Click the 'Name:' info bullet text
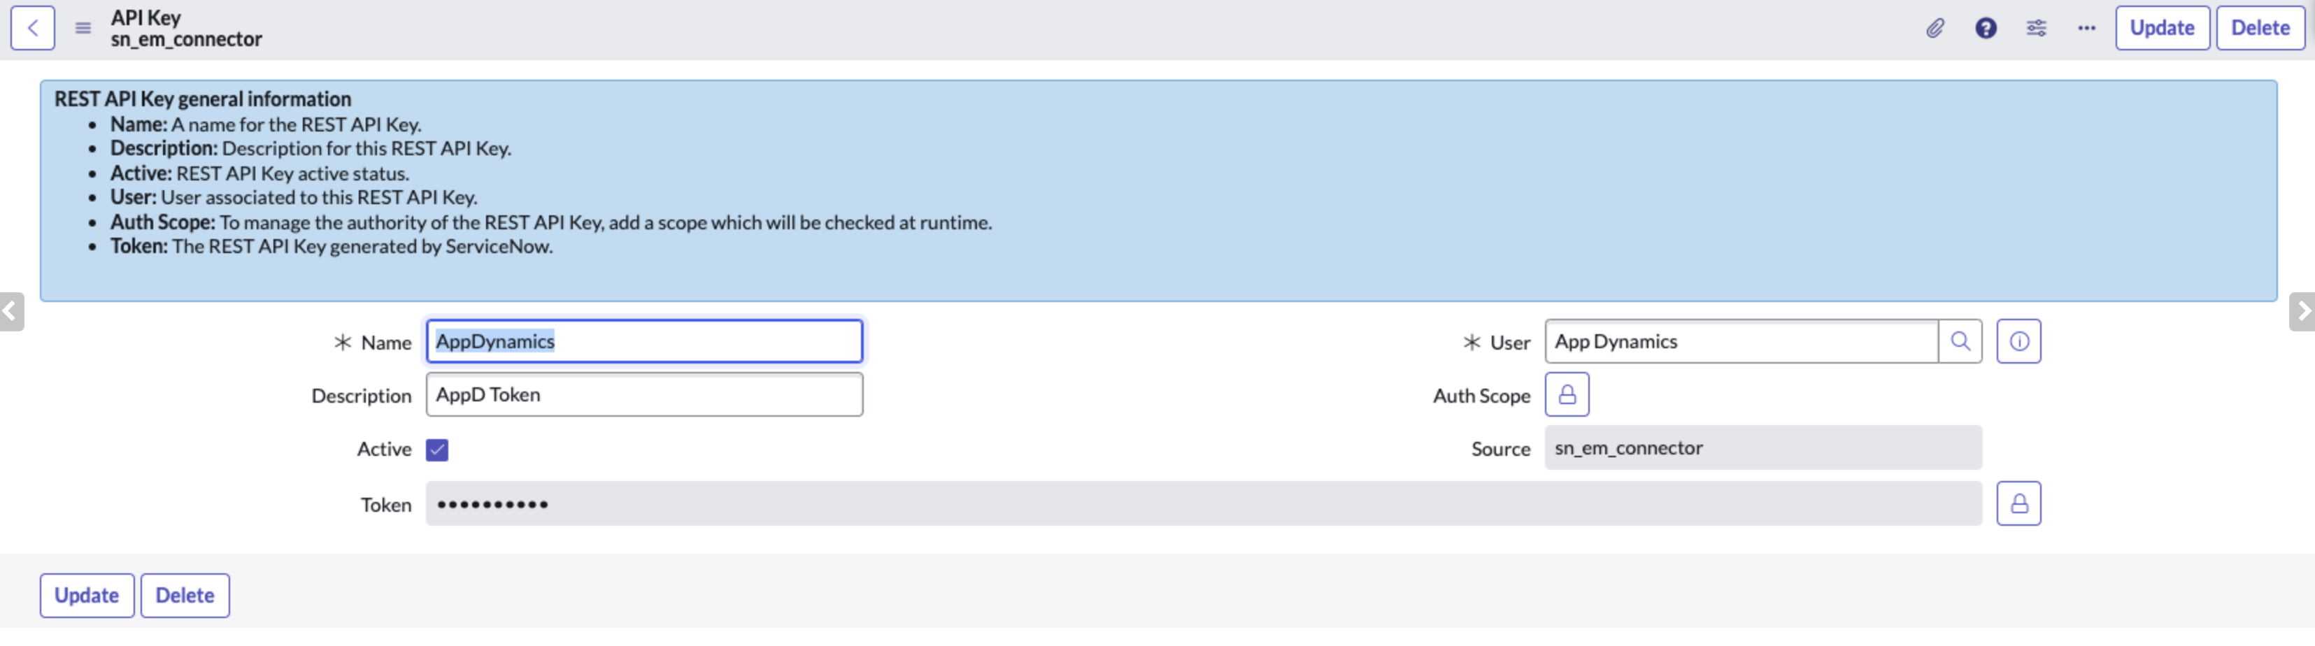2315x646 pixels. tap(266, 124)
